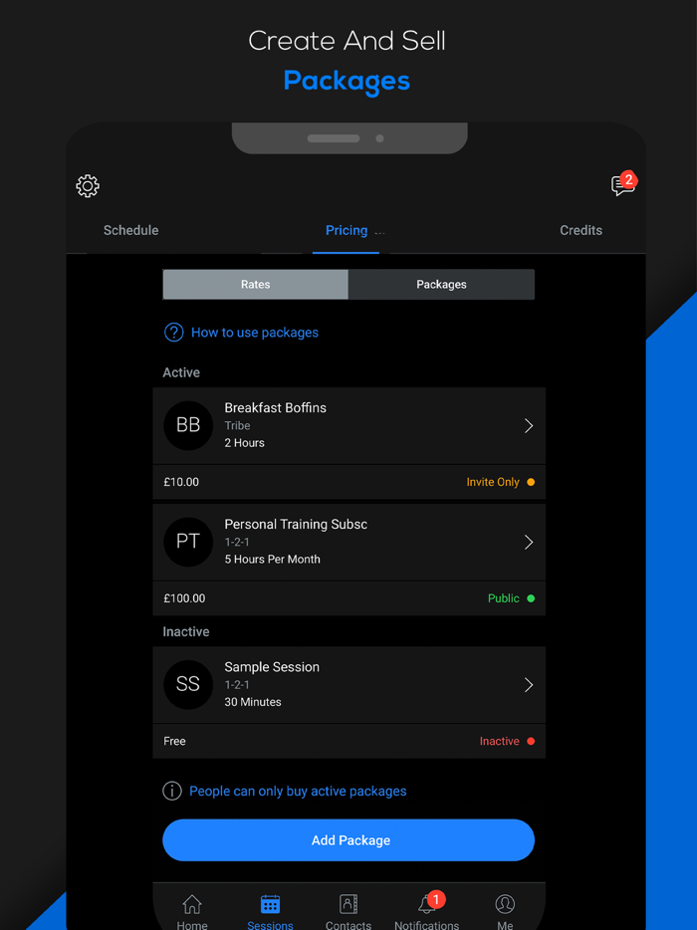This screenshot has width=697, height=930.
Task: Expand Sample Session chevron
Action: click(529, 685)
